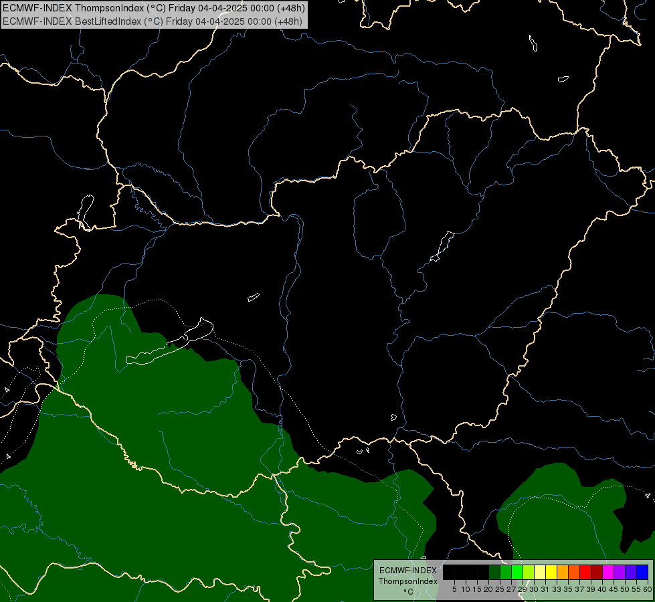Click the legend scale value '31'

click(545, 589)
